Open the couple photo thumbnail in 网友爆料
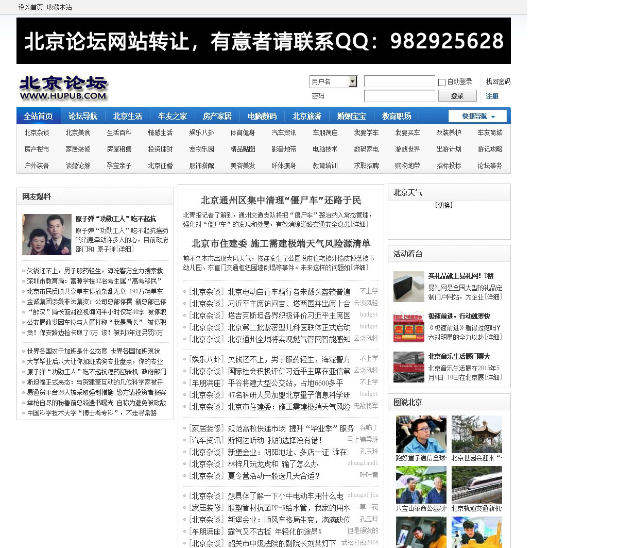 (x=47, y=235)
